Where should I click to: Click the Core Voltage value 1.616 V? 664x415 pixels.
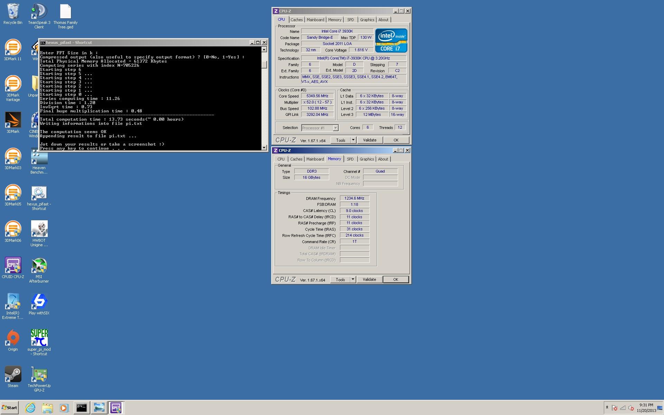[361, 50]
